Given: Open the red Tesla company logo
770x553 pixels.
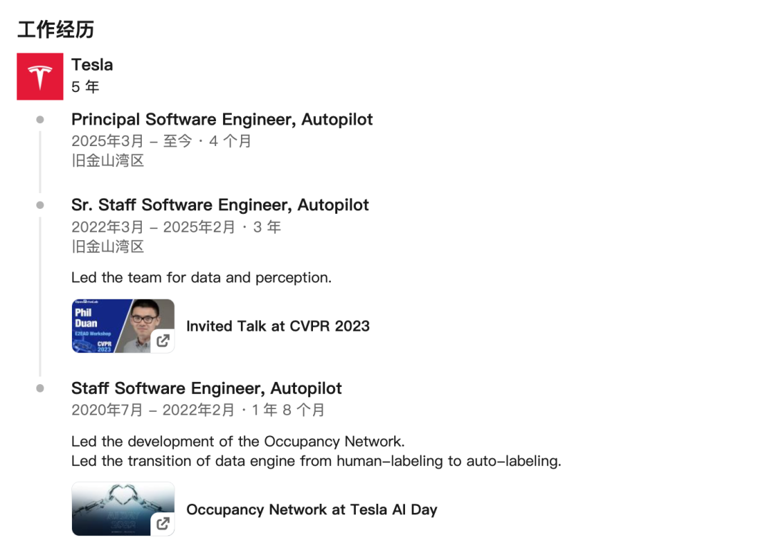Looking at the screenshot, I should (x=40, y=76).
